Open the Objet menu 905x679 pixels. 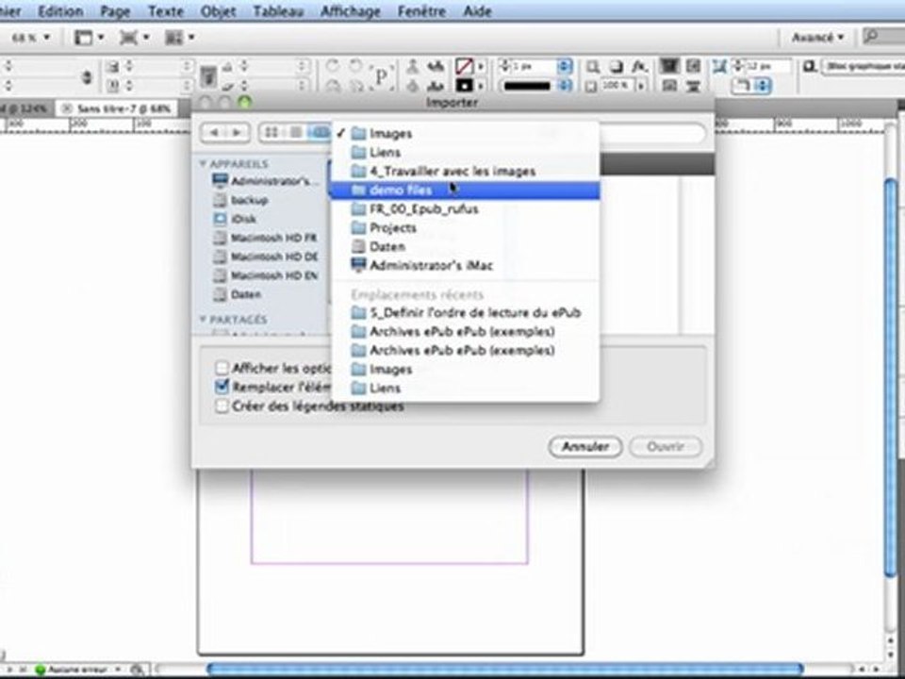point(218,11)
